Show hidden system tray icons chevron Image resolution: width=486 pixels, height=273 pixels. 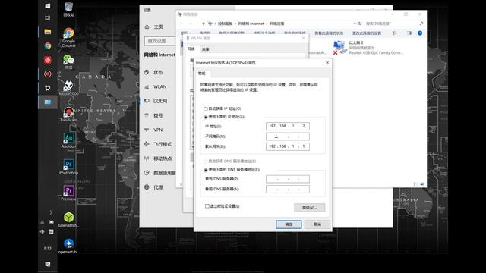(x=51, y=212)
